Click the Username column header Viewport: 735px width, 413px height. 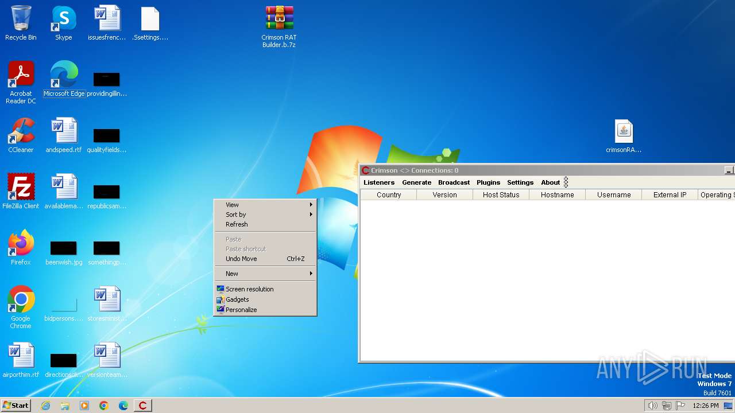[614, 195]
